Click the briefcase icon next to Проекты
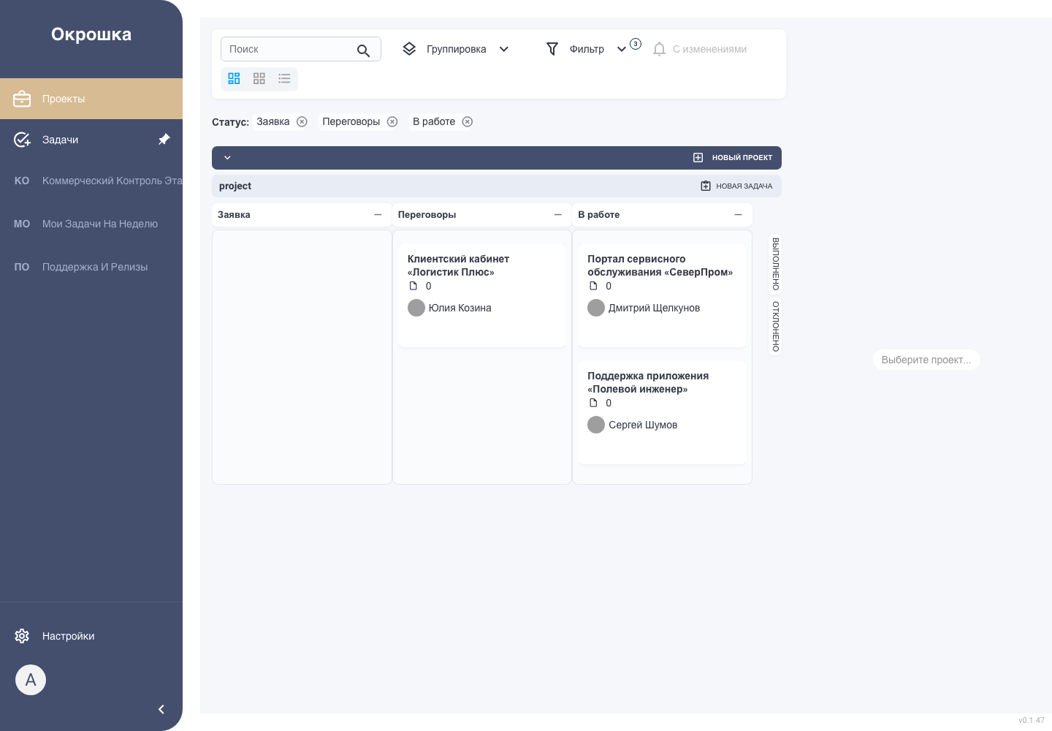This screenshot has width=1052, height=731. [x=22, y=99]
